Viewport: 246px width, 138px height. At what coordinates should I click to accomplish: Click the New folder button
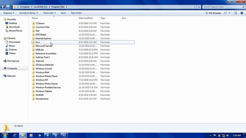[x=76, y=13]
